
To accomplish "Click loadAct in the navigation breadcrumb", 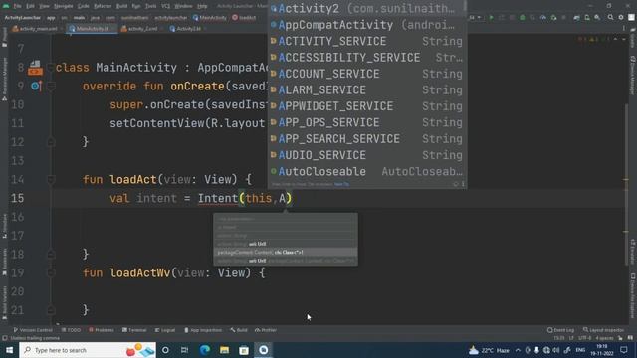I will 245,18.
